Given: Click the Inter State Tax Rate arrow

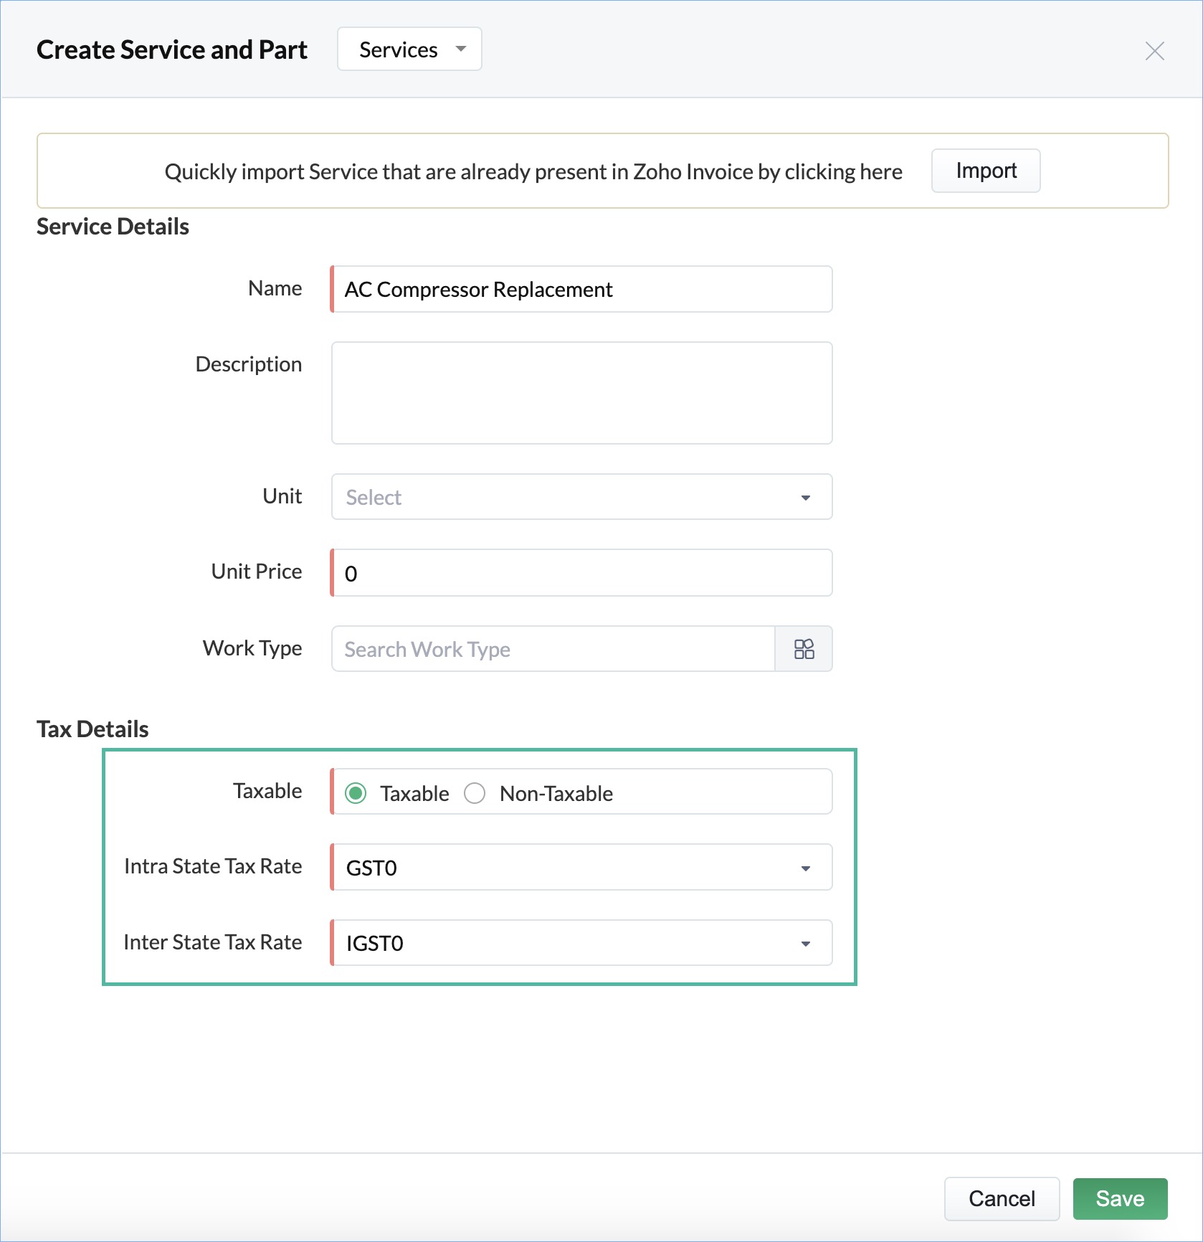Looking at the screenshot, I should pos(805,944).
